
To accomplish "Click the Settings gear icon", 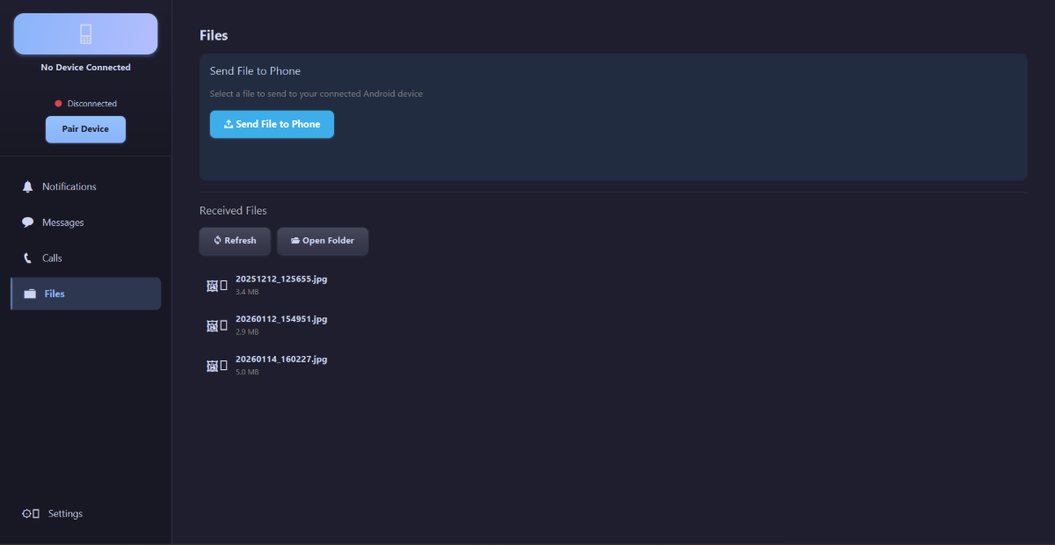I will point(27,513).
